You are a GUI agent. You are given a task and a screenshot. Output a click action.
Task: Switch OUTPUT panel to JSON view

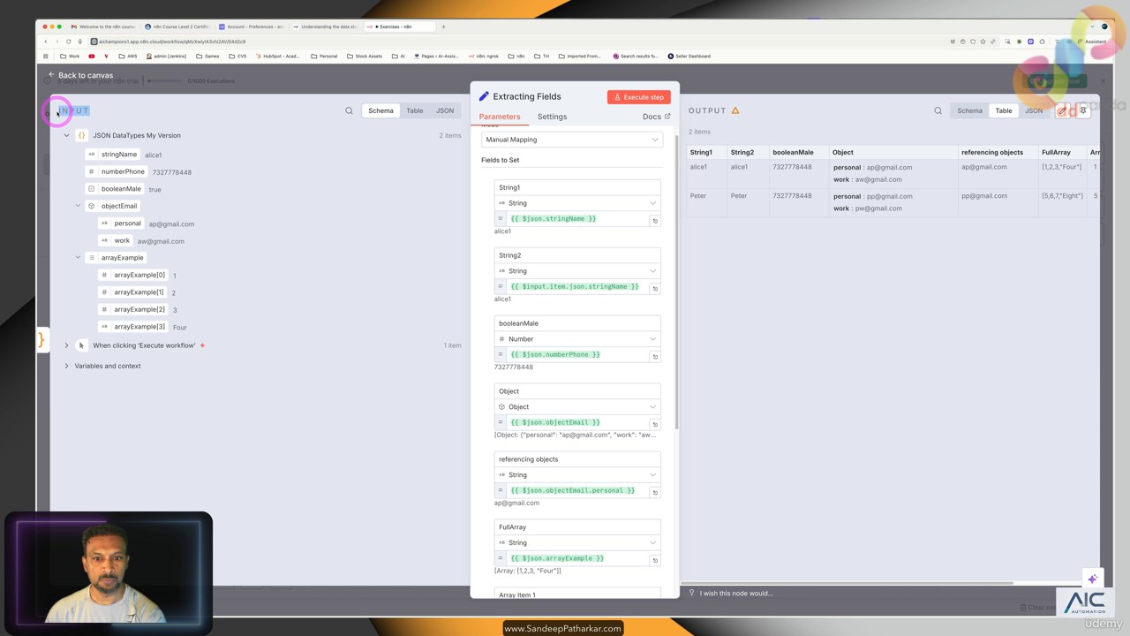coord(1034,110)
